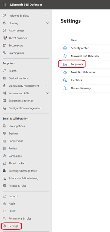Image resolution: width=110 pixels, height=232 pixels.
Task: Click the Evaluation & tutorials icon
Action: 4,101
